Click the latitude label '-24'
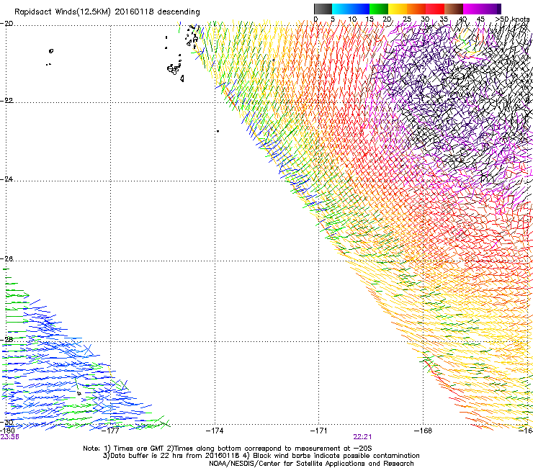The width and height of the screenshot is (533, 468). pos(6,179)
